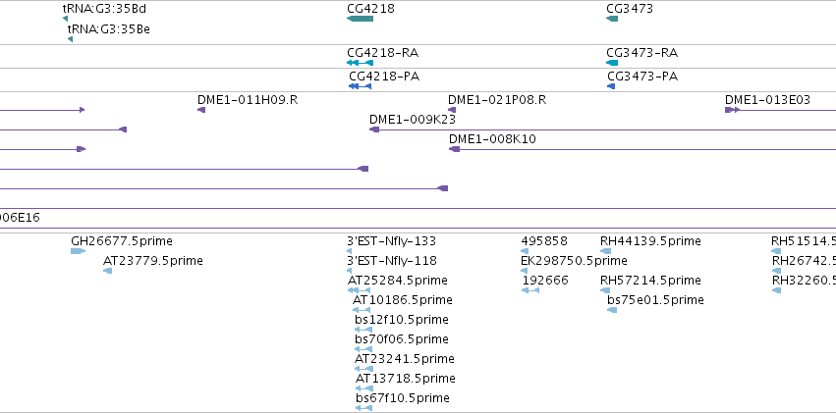Click the AT23779.5prime light-blue glyph
Image resolution: width=836 pixels, height=413 pixels.
coord(107,271)
